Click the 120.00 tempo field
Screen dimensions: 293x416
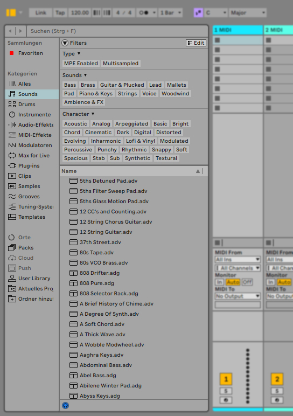pos(80,13)
